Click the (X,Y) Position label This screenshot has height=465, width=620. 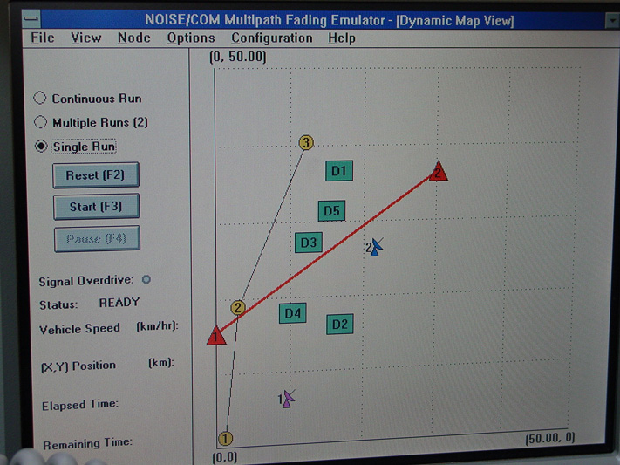(x=78, y=366)
